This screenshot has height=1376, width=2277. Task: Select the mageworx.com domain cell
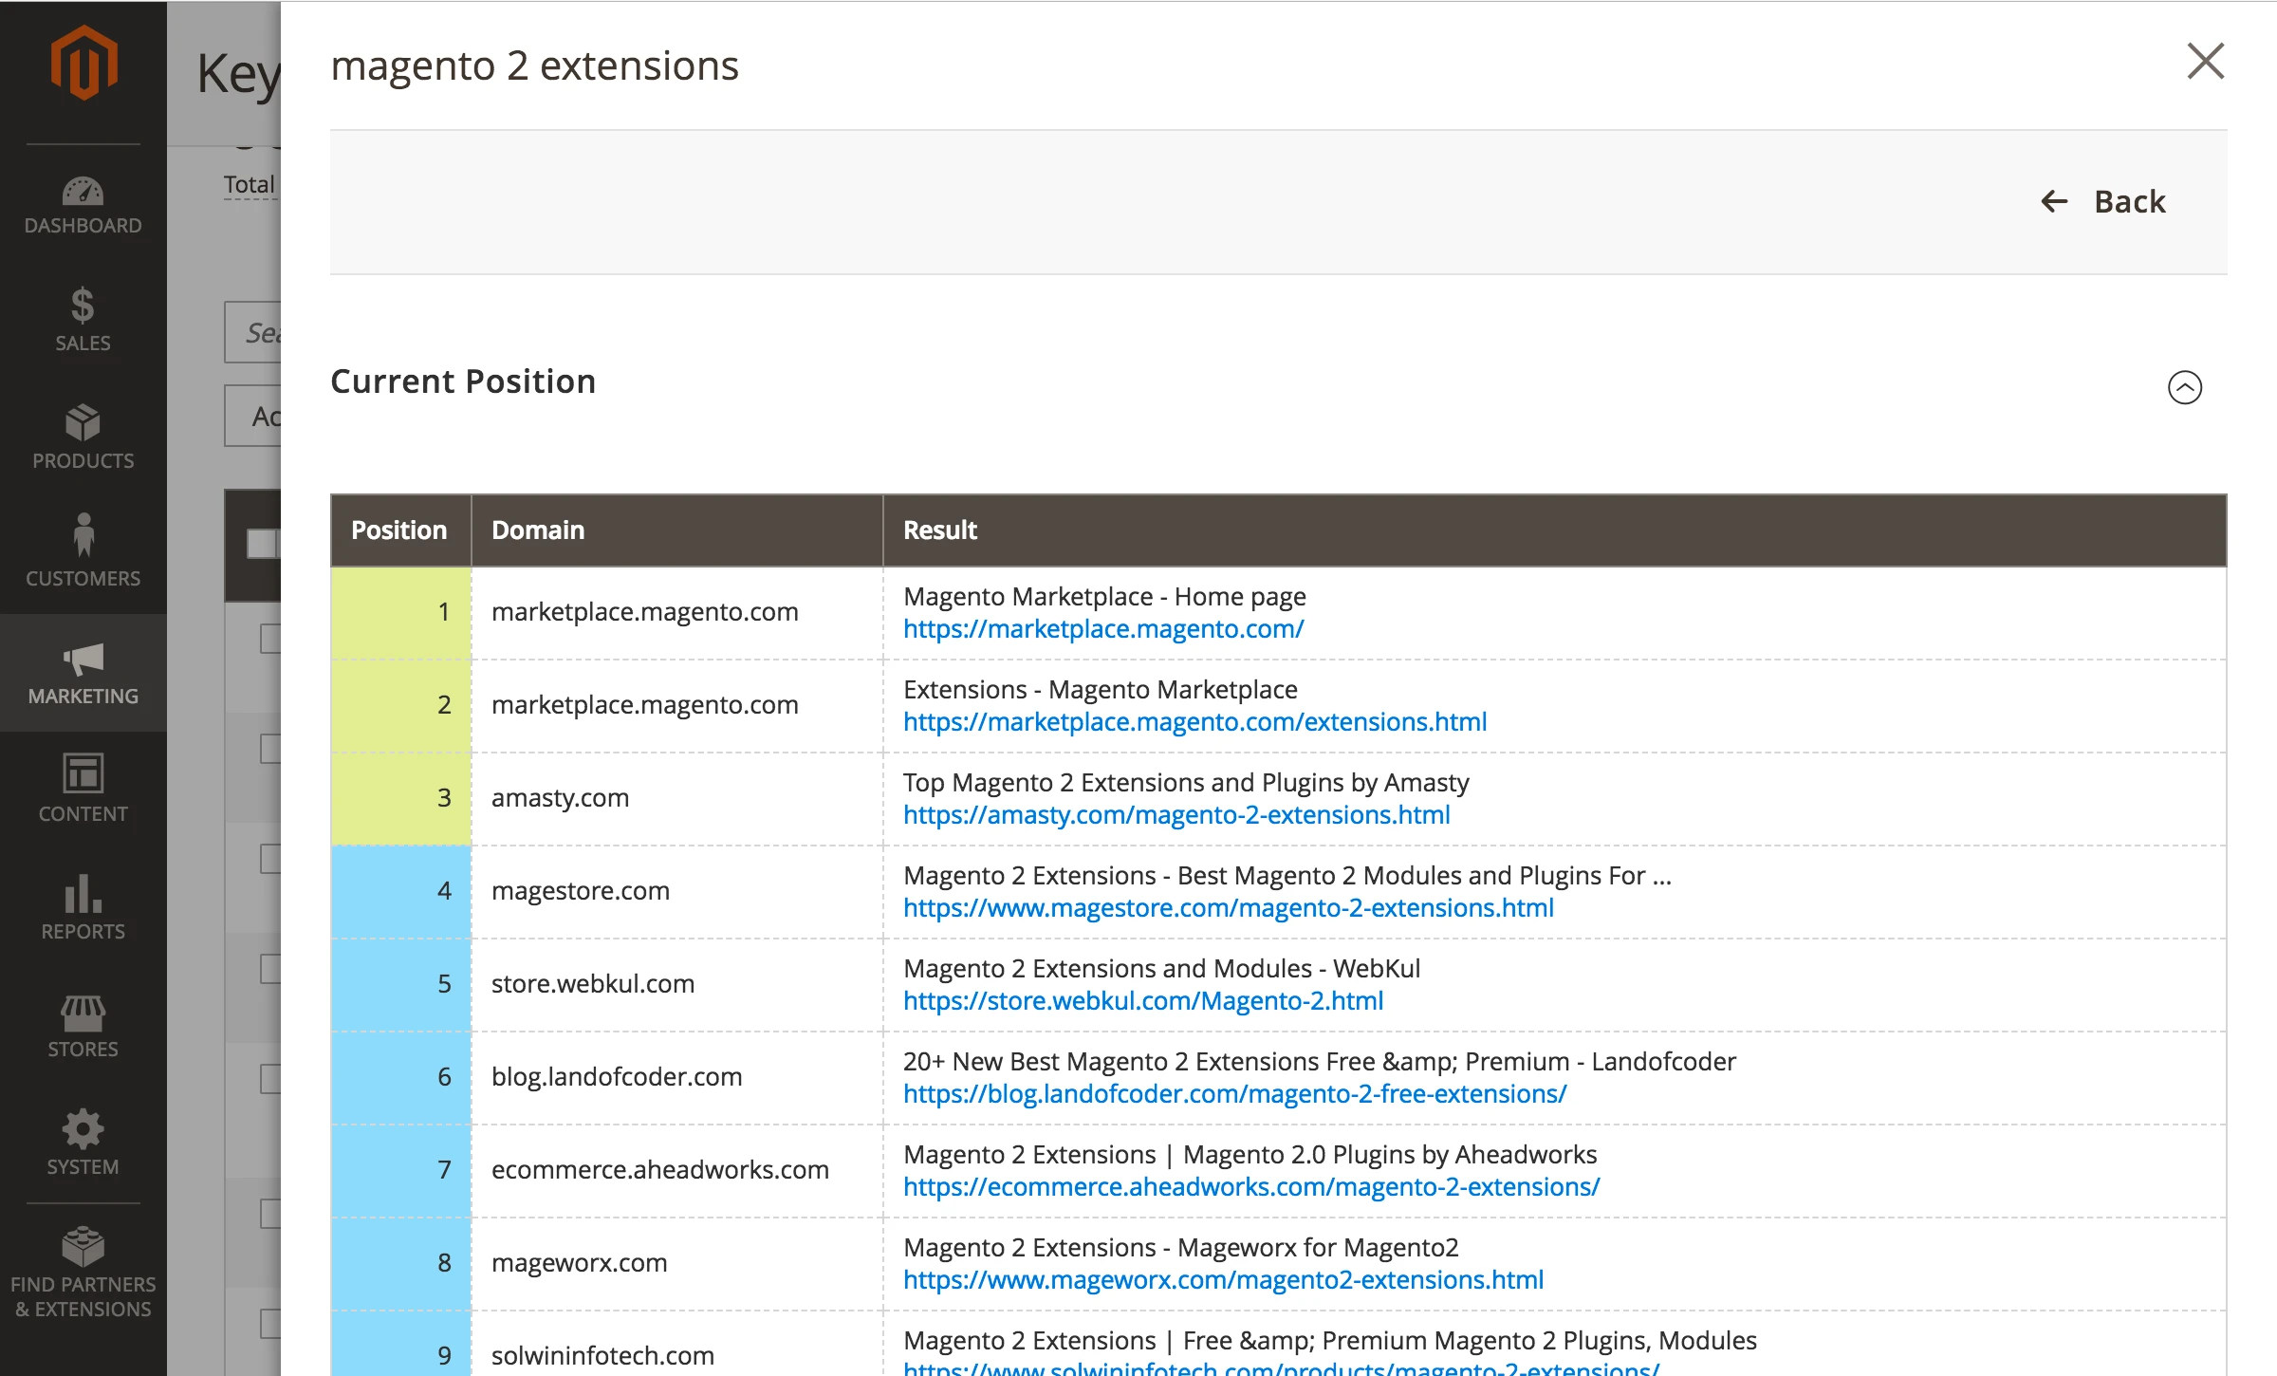point(677,1263)
